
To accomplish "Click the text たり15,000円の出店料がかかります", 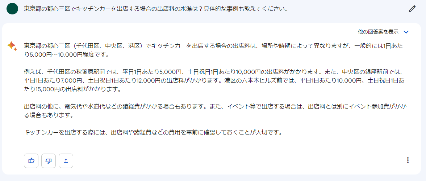I will tap(72, 89).
